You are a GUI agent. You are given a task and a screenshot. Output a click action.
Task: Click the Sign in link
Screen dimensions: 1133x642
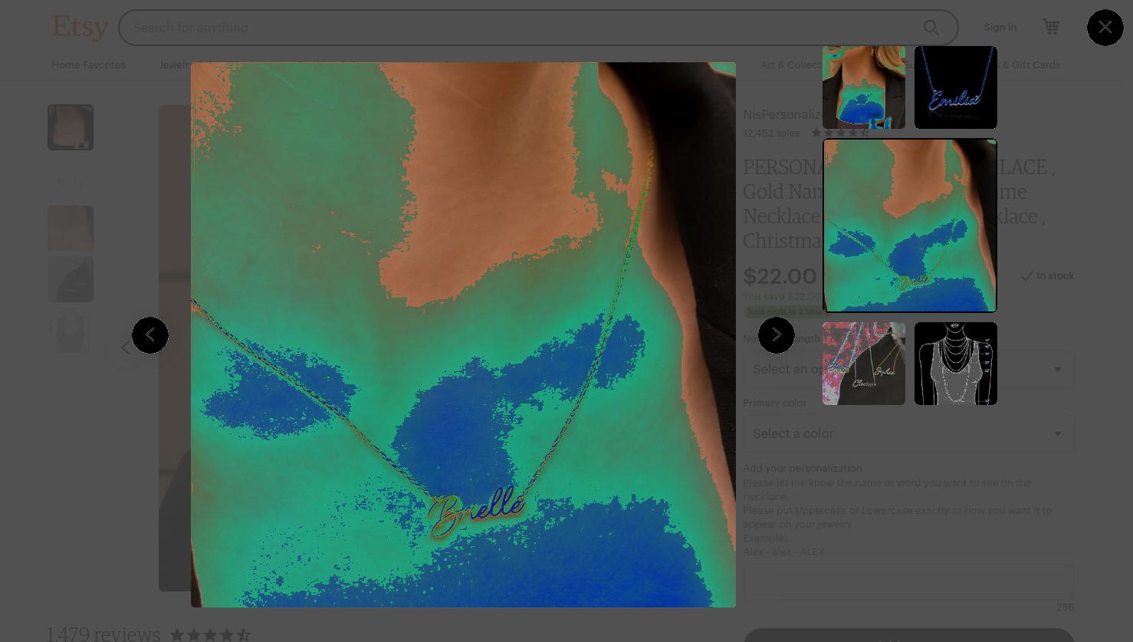[x=1000, y=28]
